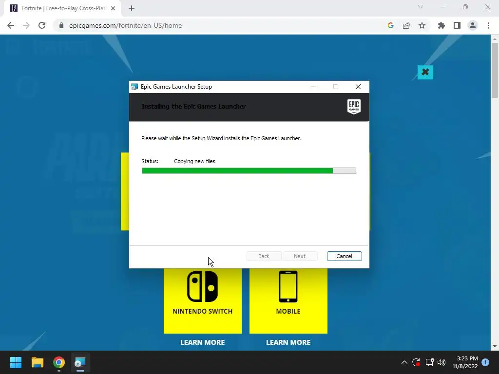Select the Mobile platform tile

pyautogui.click(x=288, y=301)
